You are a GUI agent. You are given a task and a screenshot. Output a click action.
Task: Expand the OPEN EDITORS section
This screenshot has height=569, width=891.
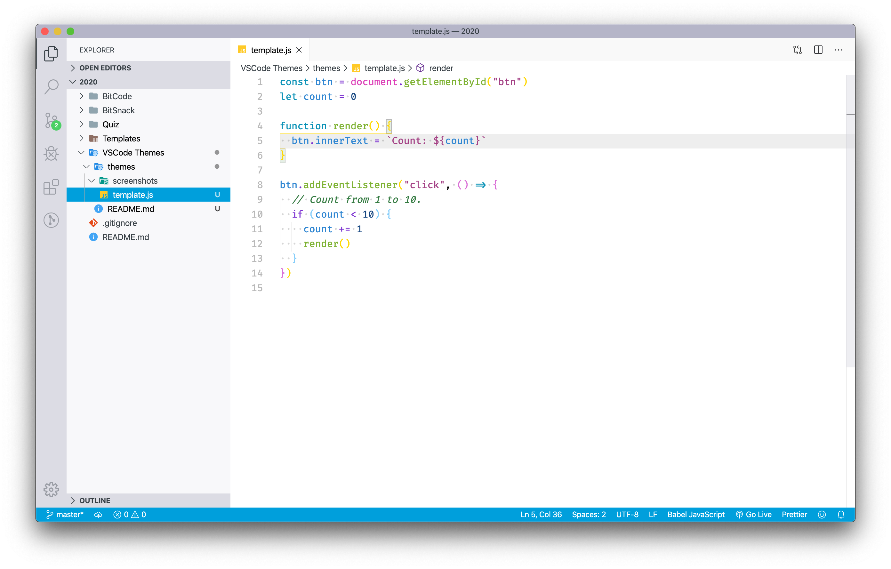[x=105, y=68]
